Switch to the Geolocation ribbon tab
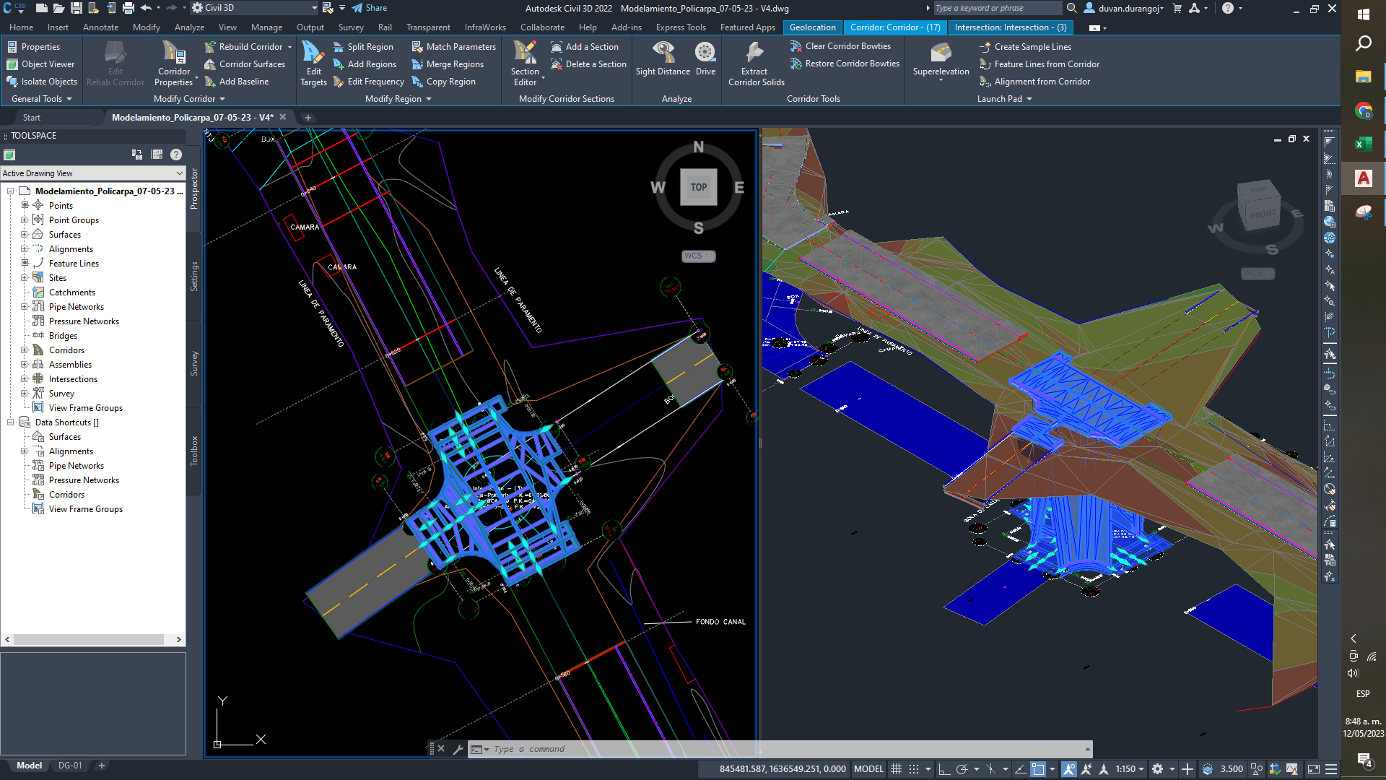1386x780 pixels. pyautogui.click(x=813, y=27)
